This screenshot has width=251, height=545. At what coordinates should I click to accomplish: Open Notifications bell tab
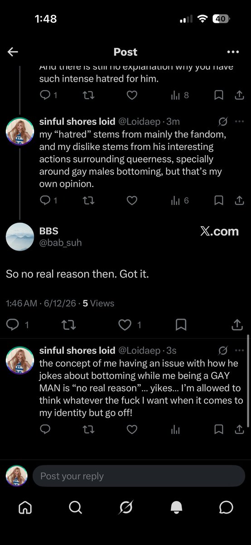175,507
